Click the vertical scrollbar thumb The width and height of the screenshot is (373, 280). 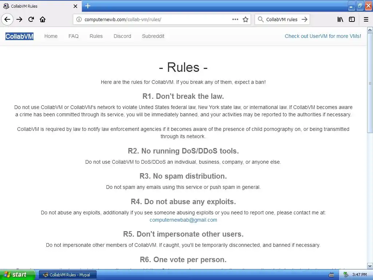[370, 83]
